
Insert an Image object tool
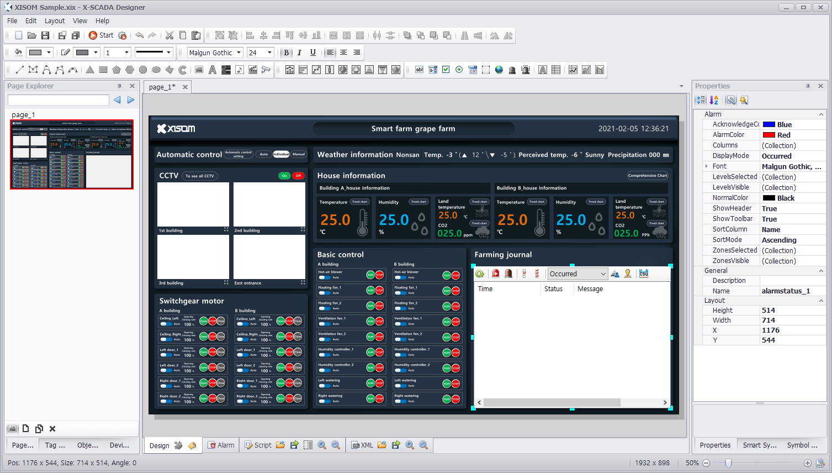199,70
